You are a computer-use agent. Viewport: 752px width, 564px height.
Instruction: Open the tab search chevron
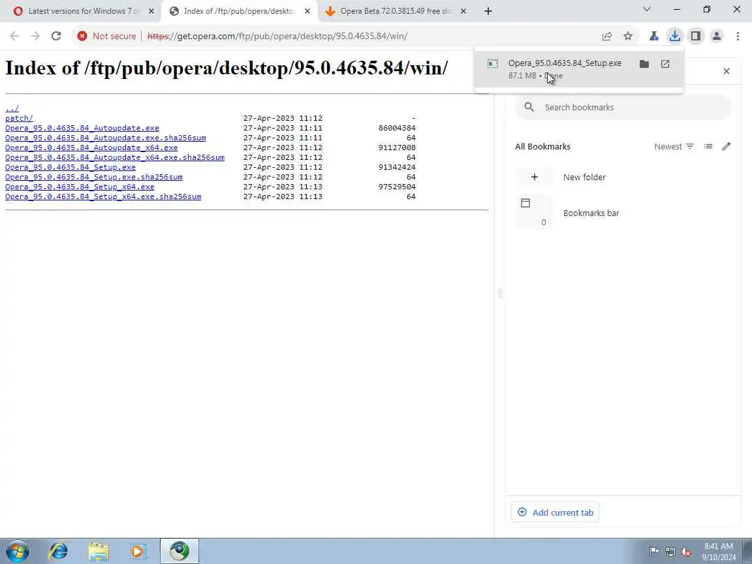[646, 9]
